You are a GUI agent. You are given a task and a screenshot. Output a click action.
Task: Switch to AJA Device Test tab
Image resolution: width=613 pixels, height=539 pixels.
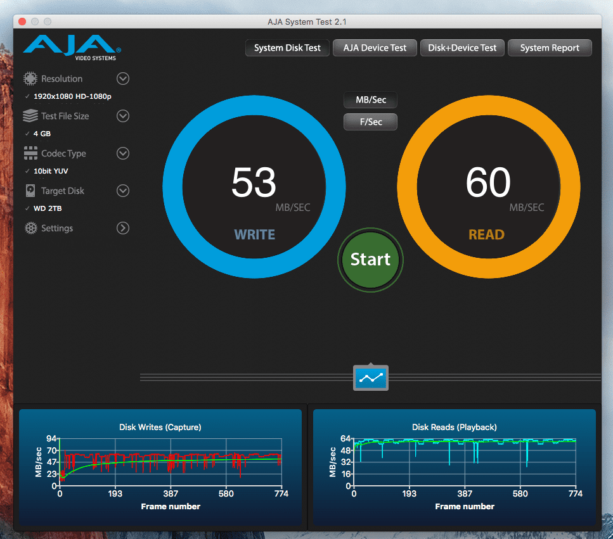(x=375, y=48)
